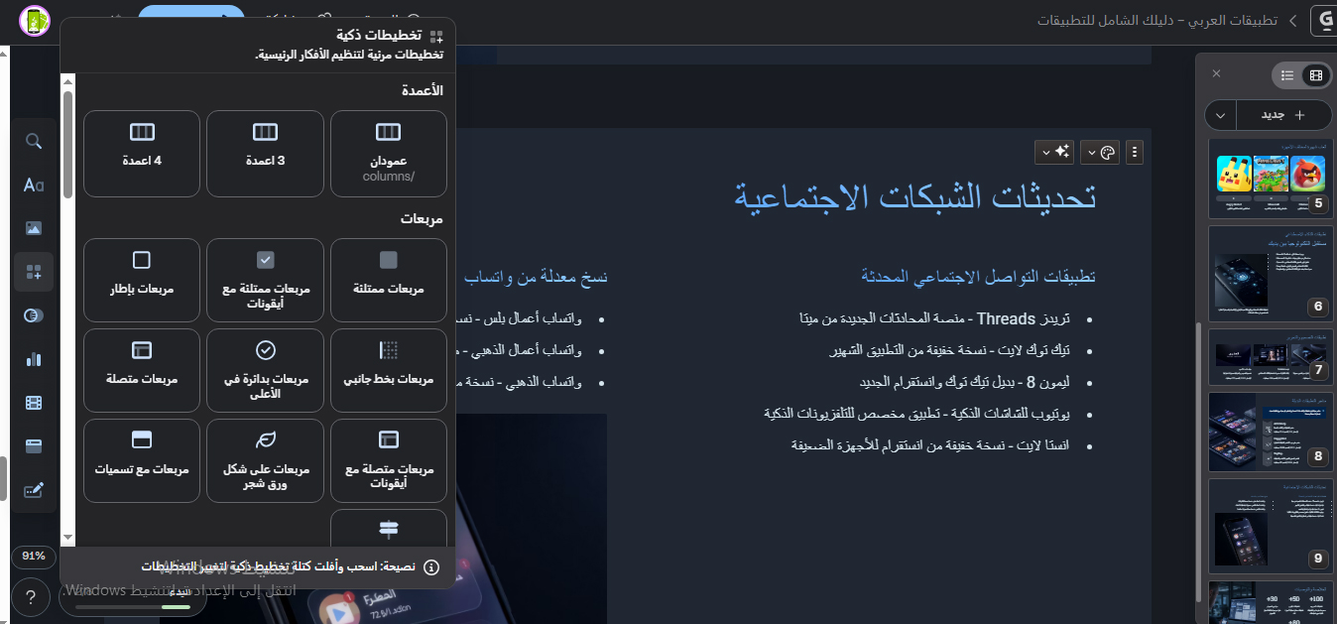
Task: Select مربعات ممتلئة مع أيقونات layout
Action: click(x=265, y=280)
